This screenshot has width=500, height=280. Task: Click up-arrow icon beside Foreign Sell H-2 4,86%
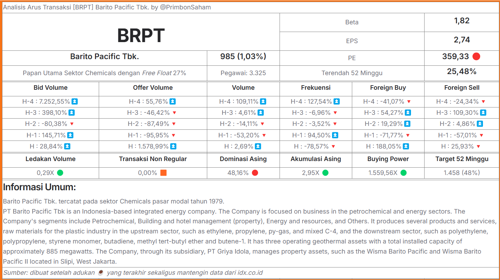click(480, 124)
